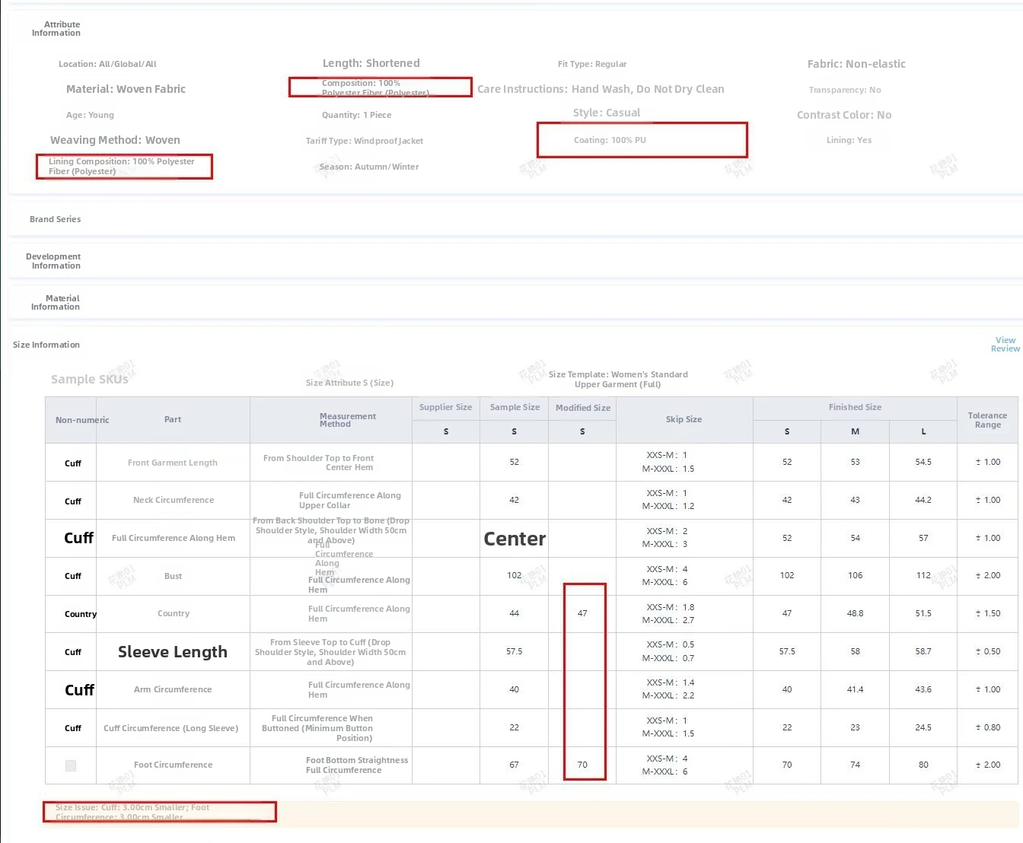Tick the checkbox in Foot Circumference row

coord(71,765)
